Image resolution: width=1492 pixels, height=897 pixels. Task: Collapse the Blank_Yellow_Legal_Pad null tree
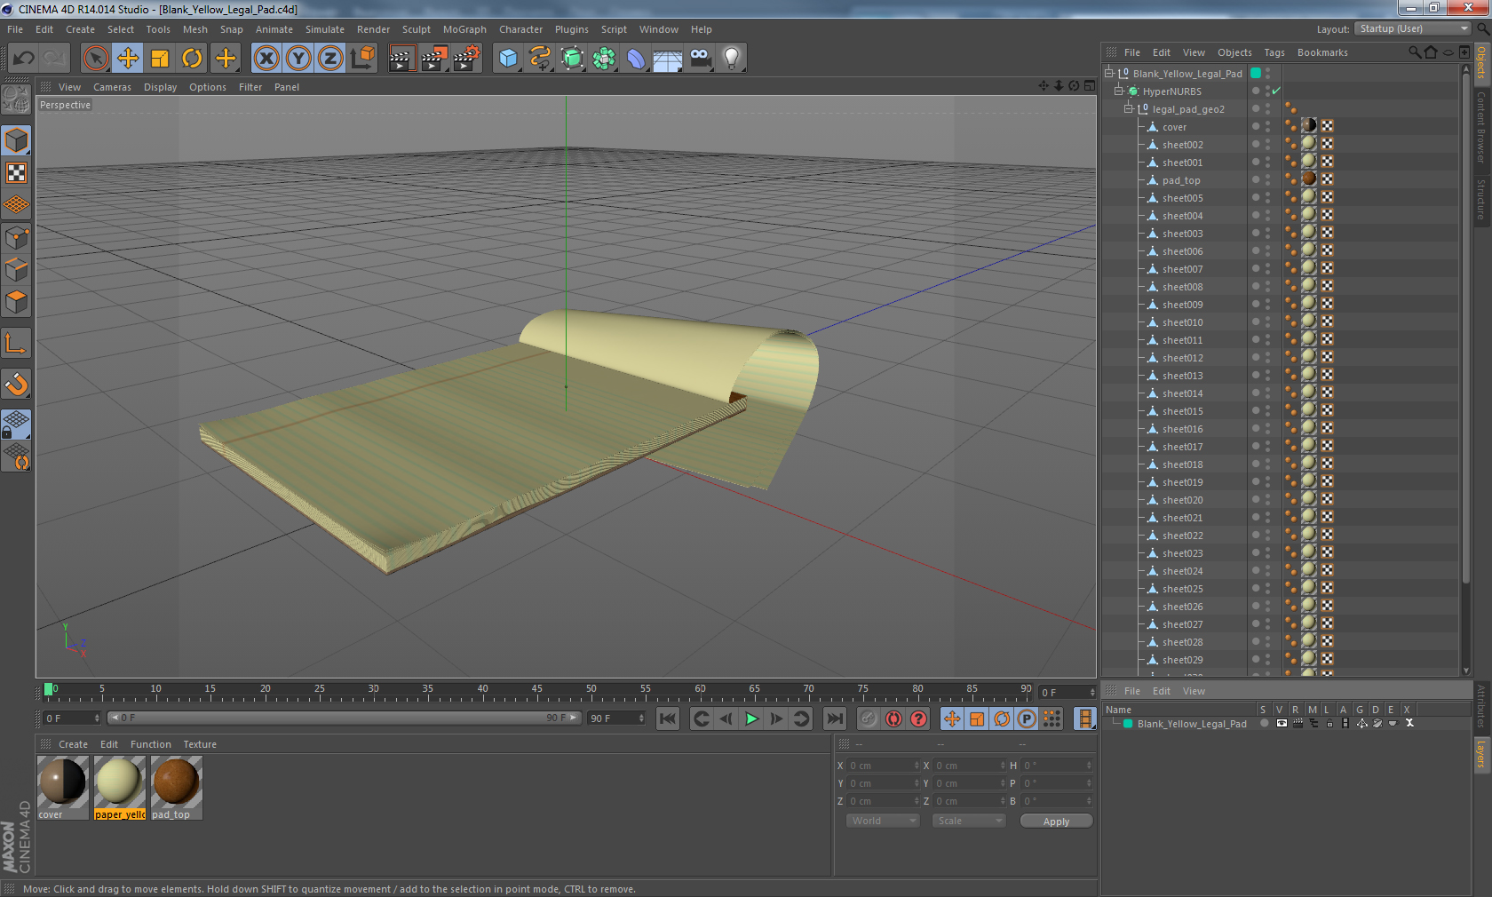click(x=1109, y=73)
